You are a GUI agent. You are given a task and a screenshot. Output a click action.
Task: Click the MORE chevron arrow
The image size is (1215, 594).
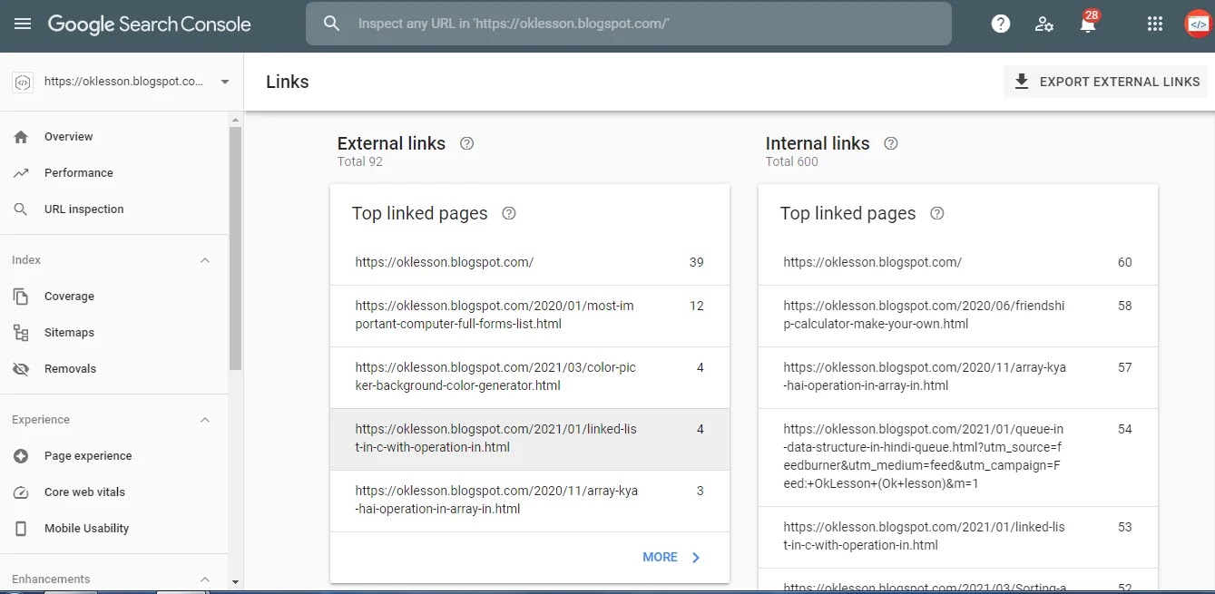(x=696, y=558)
